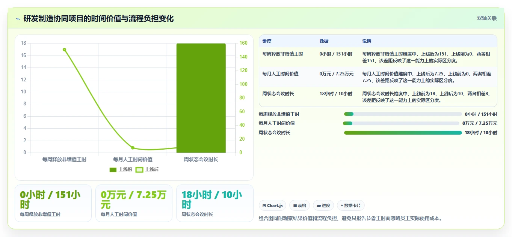
Task: Click the x-axis label 每月人工时间价值
Action: [x=133, y=159]
